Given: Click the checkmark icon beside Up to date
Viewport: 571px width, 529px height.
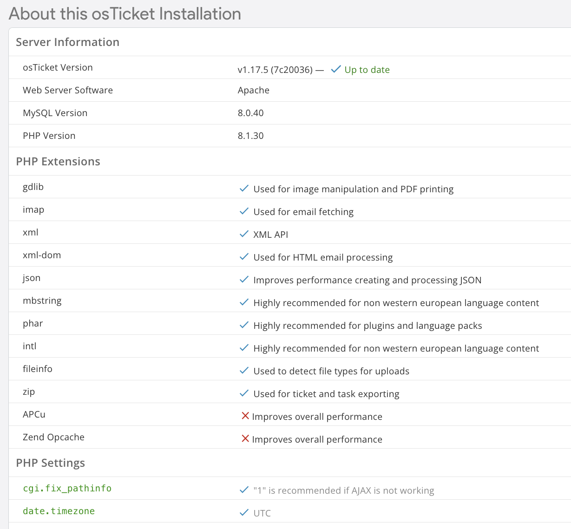Looking at the screenshot, I should [x=336, y=70].
